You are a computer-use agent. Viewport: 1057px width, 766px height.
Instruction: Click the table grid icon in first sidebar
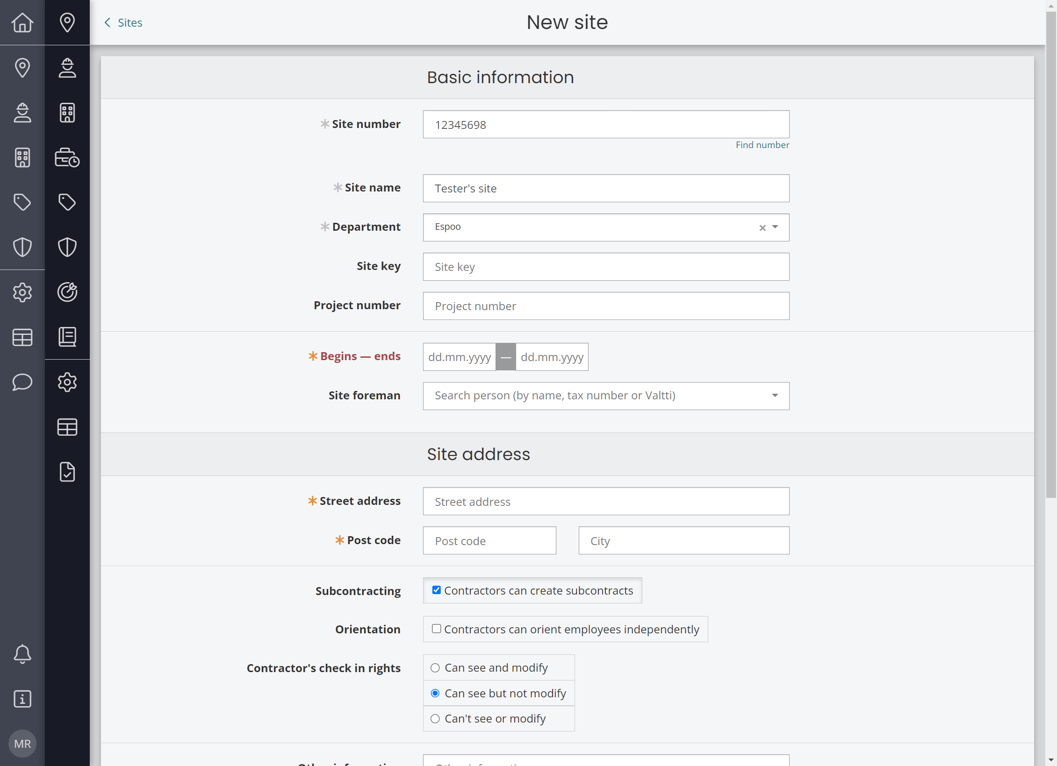(22, 337)
